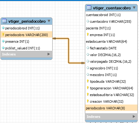The width and height of the screenshot is (139, 123).
Task: Click the key icon next to empresa INT(11)
Action: coord(88,35)
